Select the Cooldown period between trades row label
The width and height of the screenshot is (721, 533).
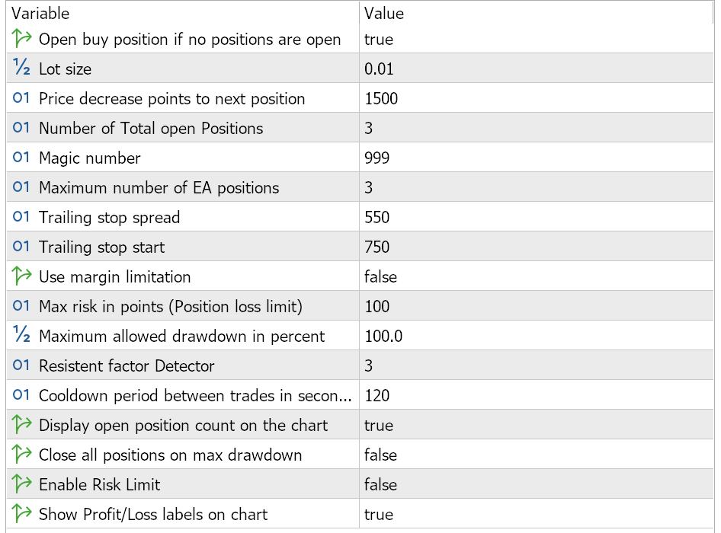(x=195, y=395)
